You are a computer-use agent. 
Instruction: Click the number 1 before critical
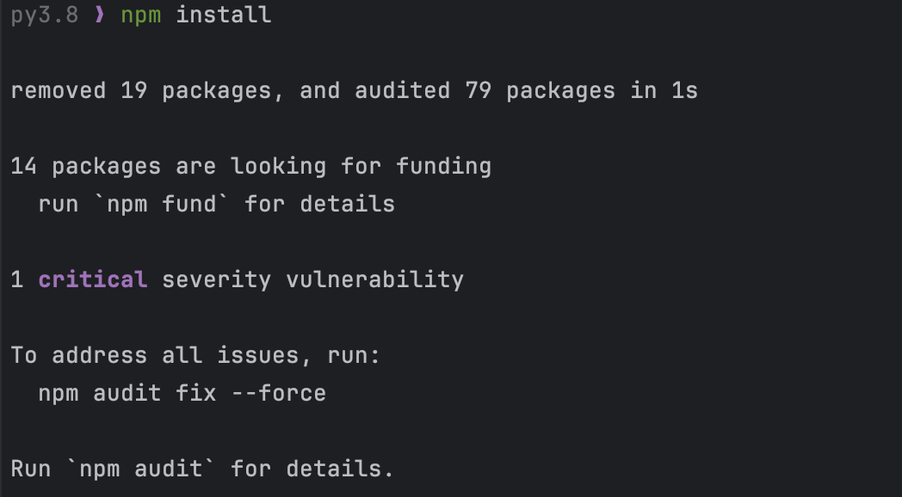17,279
